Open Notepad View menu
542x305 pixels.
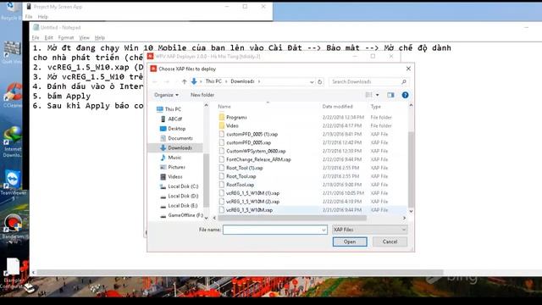(x=84, y=37)
